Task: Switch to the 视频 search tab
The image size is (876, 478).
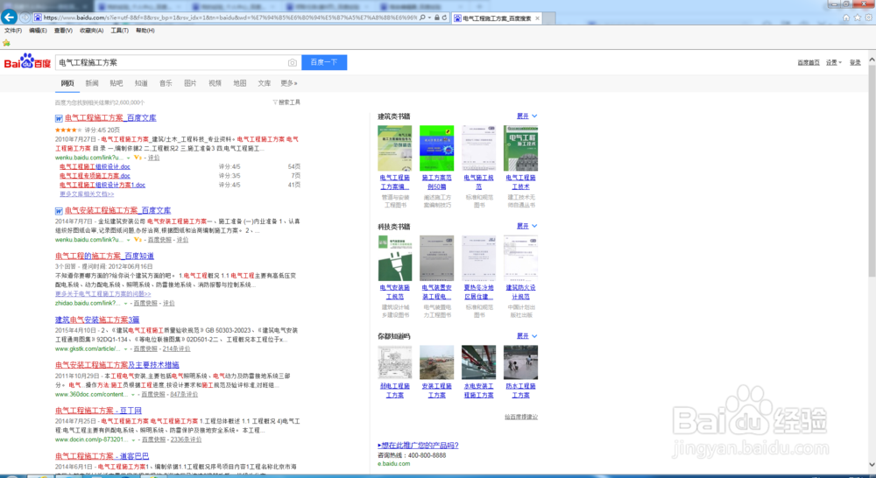Action: click(x=215, y=83)
